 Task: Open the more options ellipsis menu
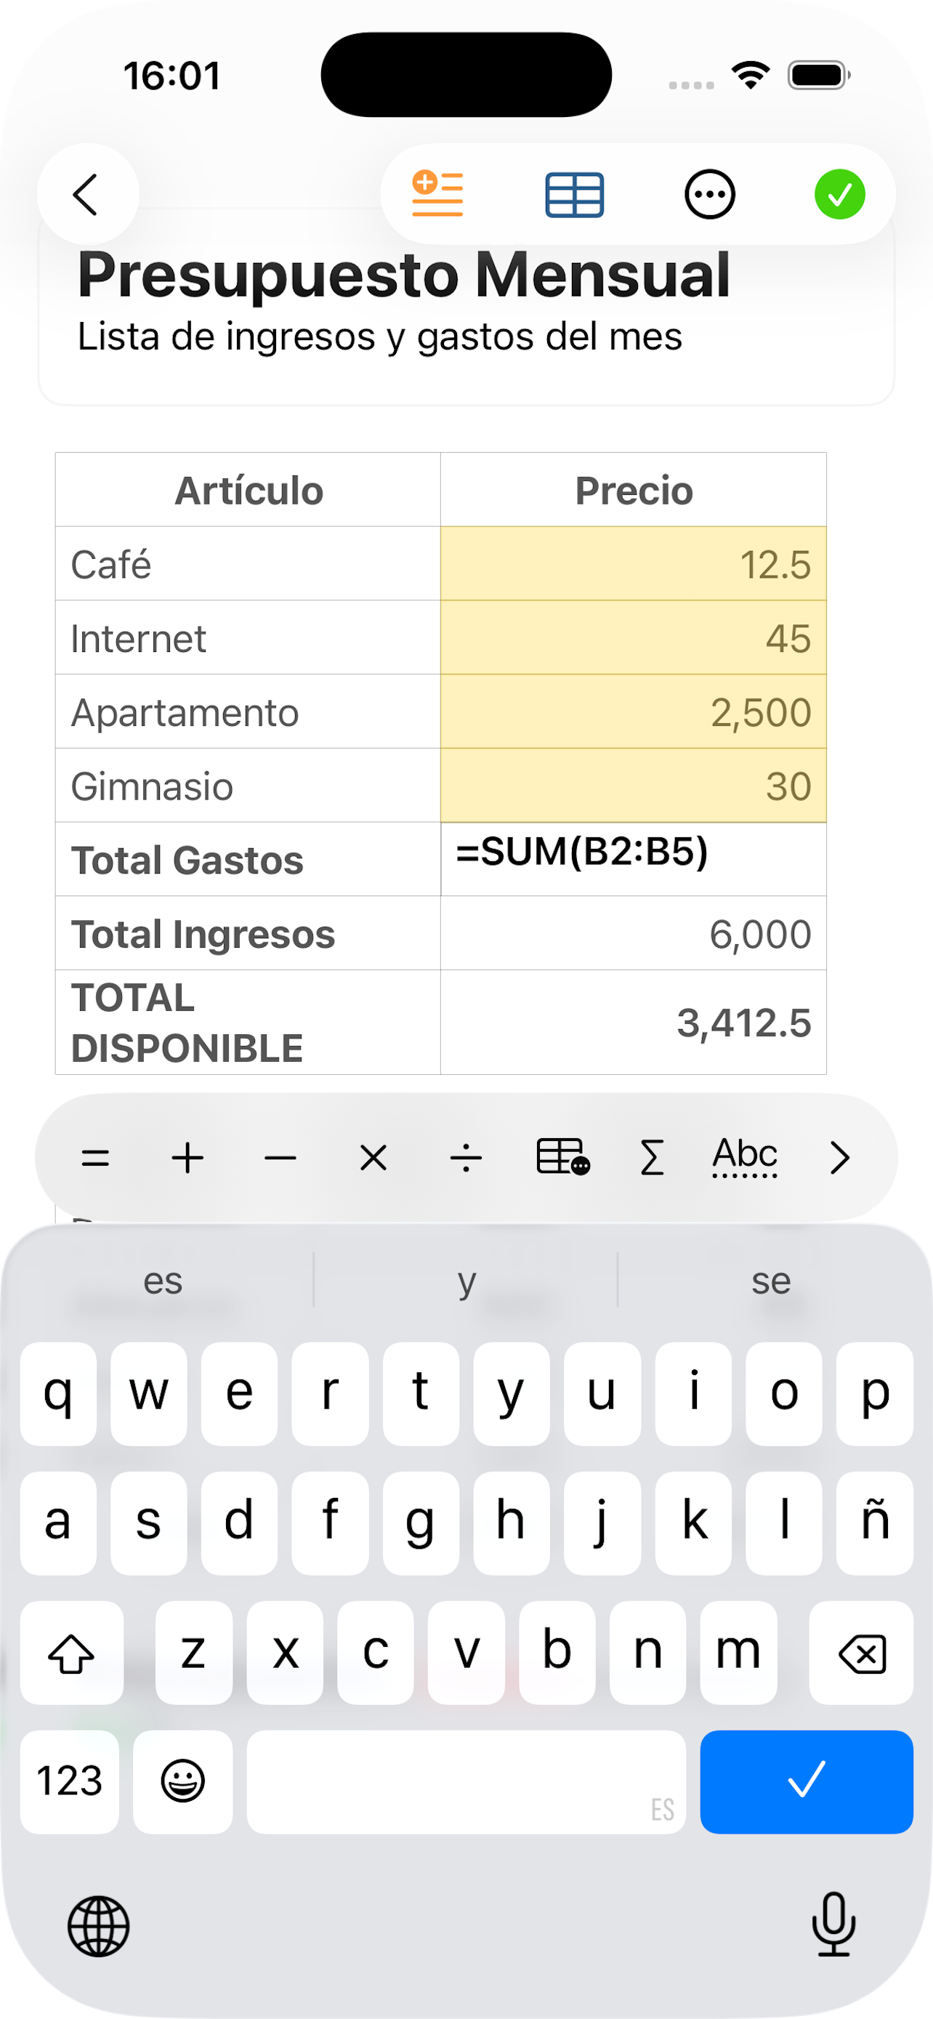[710, 194]
